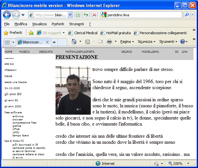Open the compressione files sublink
Viewport: 198px width, 168px height.
pyautogui.click(x=24, y=123)
